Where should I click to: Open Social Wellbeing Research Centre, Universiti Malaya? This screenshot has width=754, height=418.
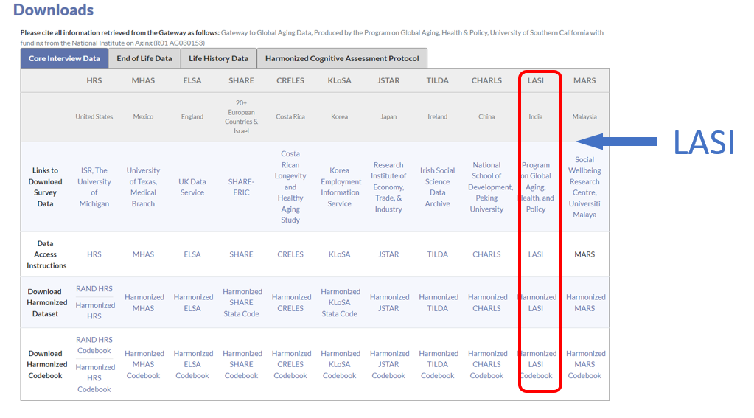584,187
